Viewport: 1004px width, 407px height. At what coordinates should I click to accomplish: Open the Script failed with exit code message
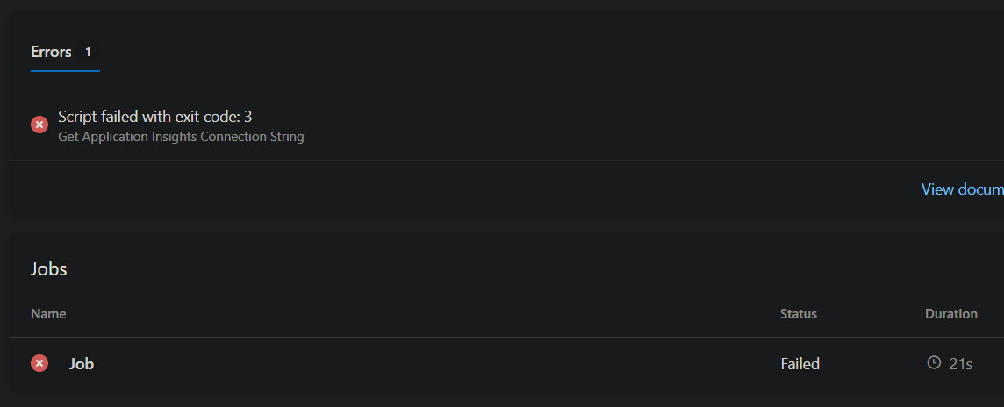point(155,117)
